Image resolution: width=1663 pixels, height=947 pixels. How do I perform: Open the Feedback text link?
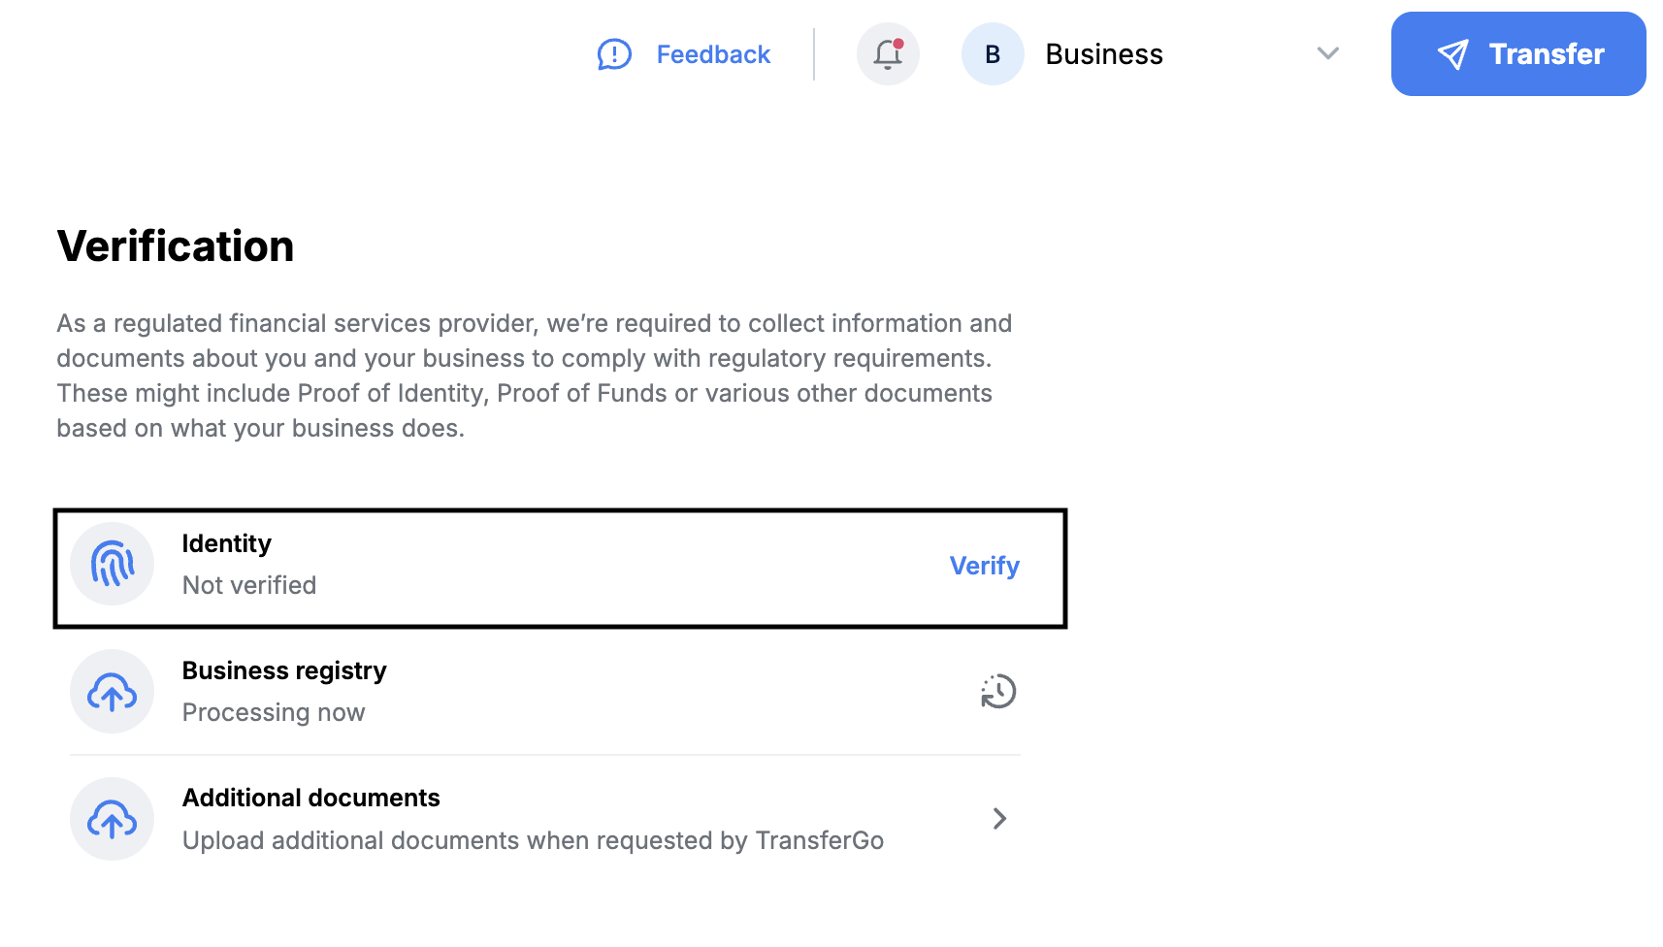(x=713, y=54)
